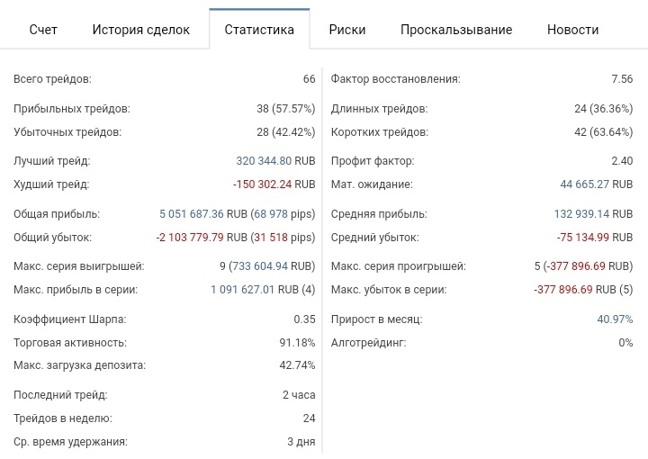This screenshot has width=648, height=459.
Task: Open the Новости tab
Action: tap(572, 30)
